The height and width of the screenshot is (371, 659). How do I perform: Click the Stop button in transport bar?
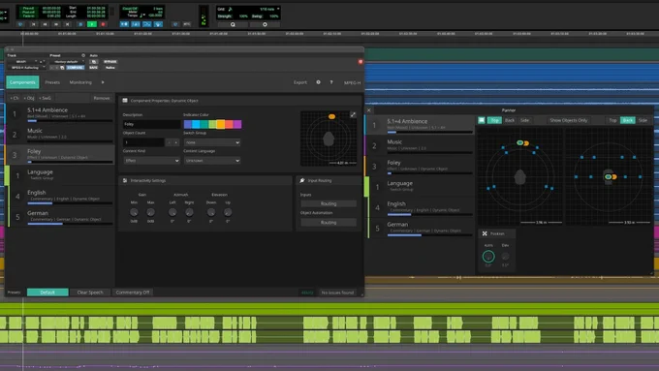point(80,24)
